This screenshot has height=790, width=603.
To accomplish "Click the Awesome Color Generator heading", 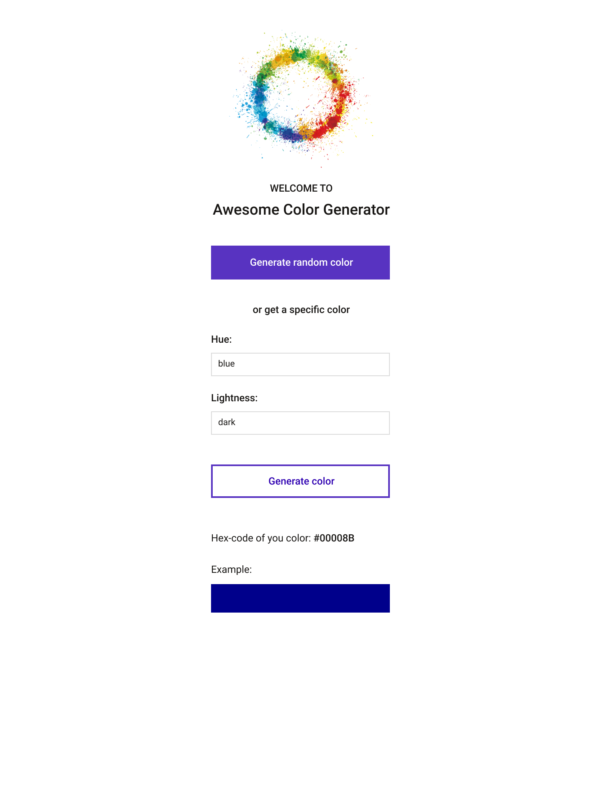I will tap(301, 210).
